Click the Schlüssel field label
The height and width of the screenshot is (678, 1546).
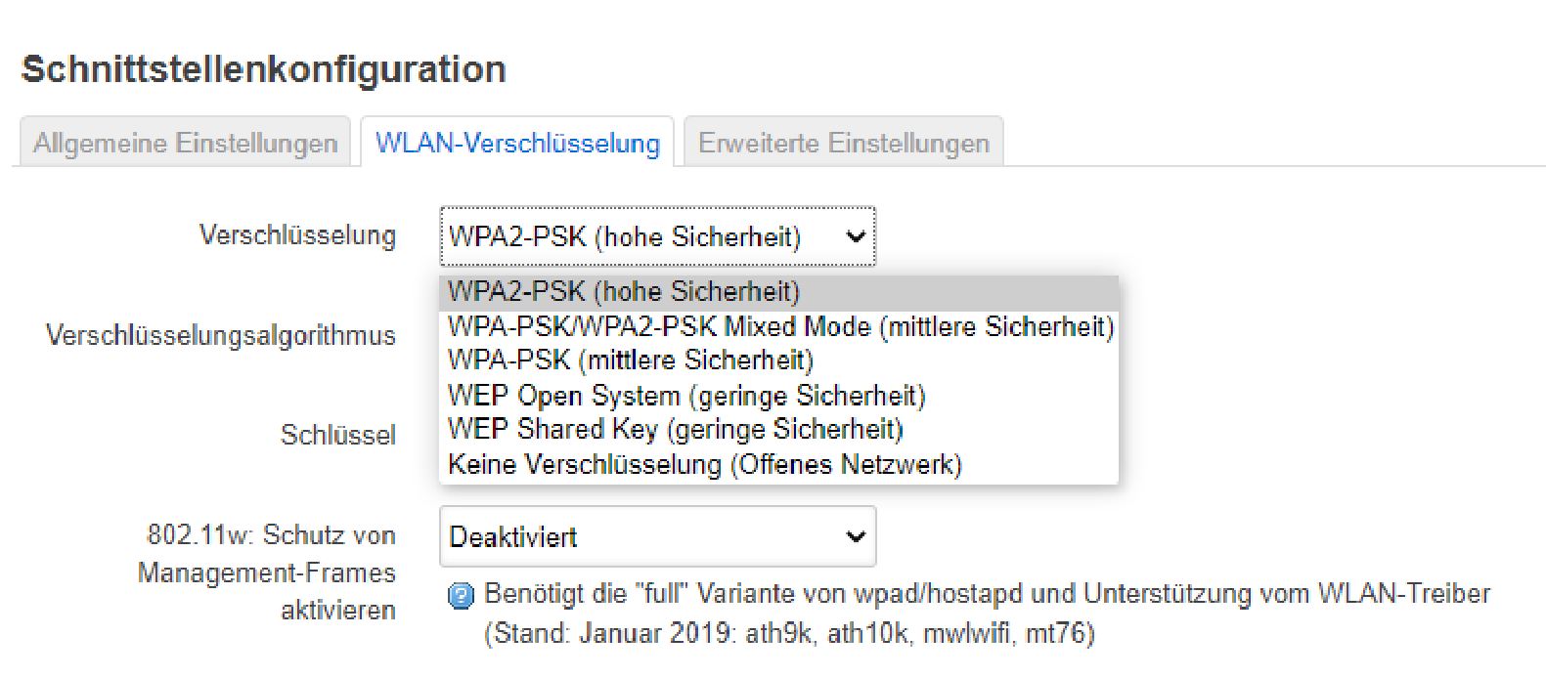(x=338, y=435)
